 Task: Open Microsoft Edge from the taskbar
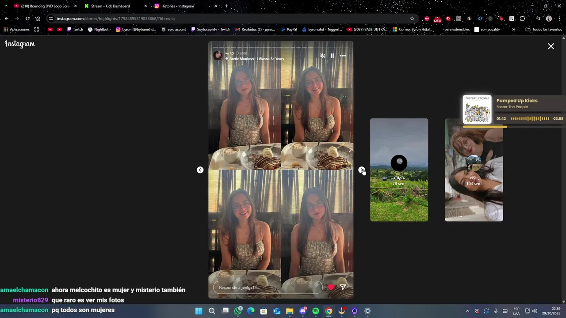[x=251, y=311]
